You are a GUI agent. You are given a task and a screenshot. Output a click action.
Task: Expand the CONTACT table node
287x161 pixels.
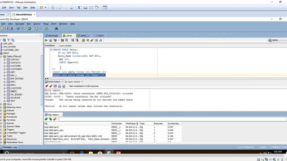[x=4, y=59]
